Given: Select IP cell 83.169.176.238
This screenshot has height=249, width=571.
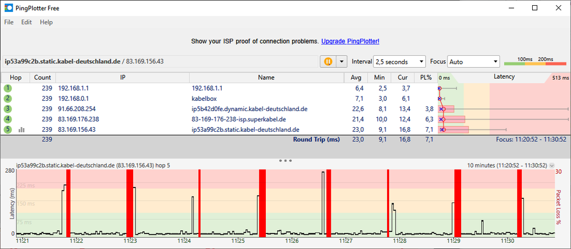Looking at the screenshot, I should (x=78, y=119).
